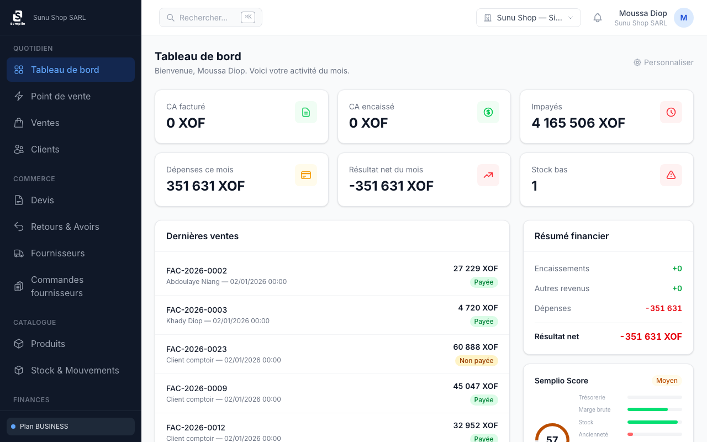Click the Dépenses credit card icon
Screen dimensions: 707x442
coord(306,175)
